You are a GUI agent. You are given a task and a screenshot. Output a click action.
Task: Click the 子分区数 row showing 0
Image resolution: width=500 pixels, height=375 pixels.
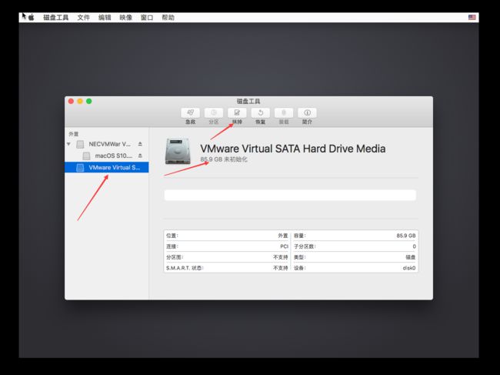(355, 246)
